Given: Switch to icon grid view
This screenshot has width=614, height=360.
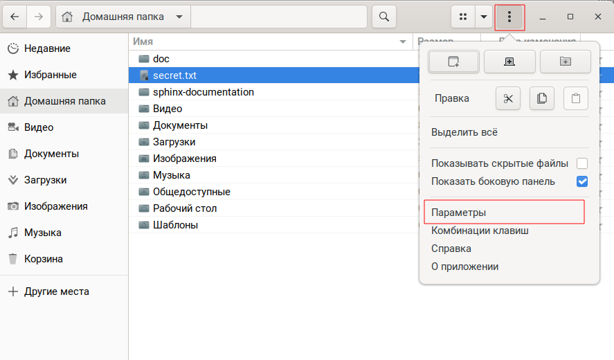Looking at the screenshot, I should (x=463, y=16).
